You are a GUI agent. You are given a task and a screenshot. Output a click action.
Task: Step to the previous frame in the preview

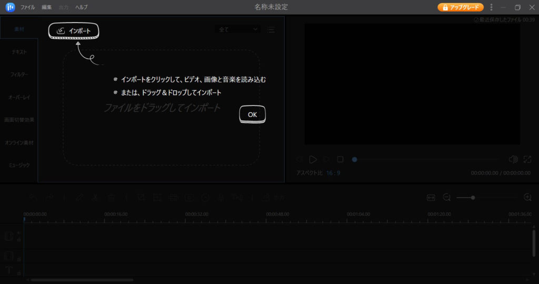[x=300, y=159]
